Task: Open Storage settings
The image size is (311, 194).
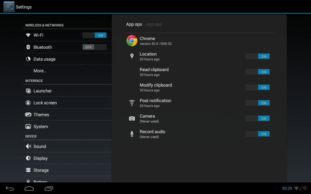Action: (67, 170)
